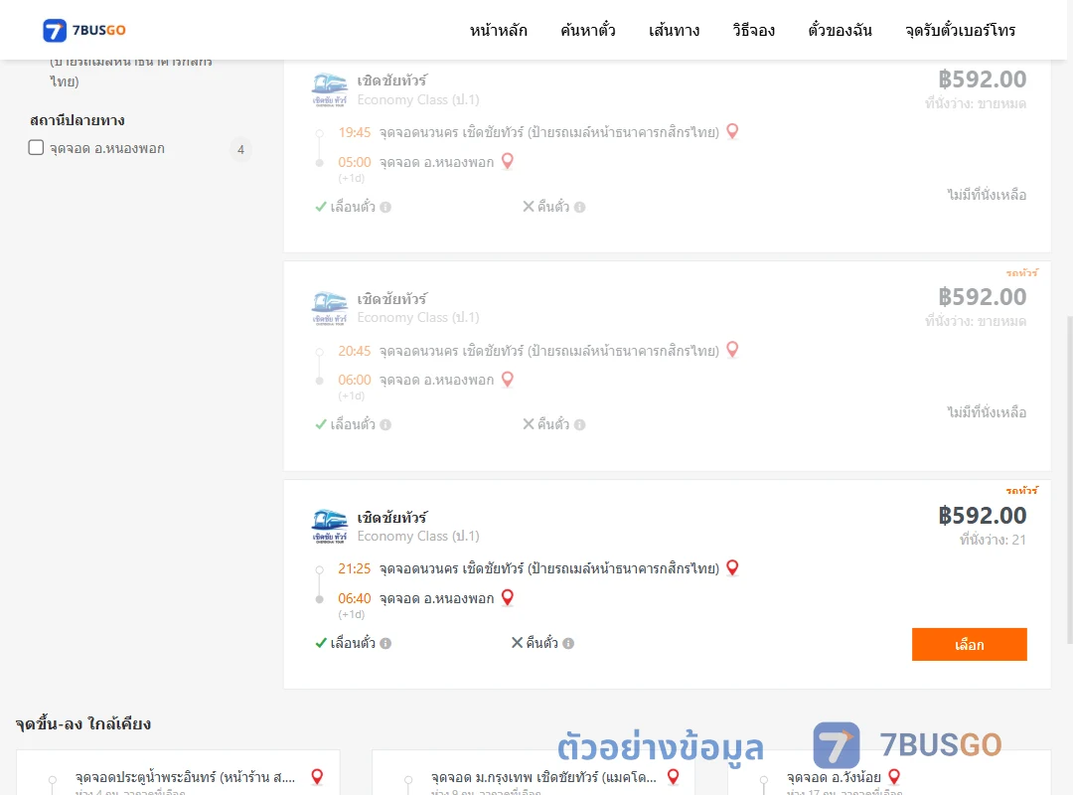Image resolution: width=1073 pixels, height=795 pixels.
Task: Open the จุดจอด ม.กรุงเทพ เชิดชัยทัวร์ nearby card
Action: click(534, 773)
